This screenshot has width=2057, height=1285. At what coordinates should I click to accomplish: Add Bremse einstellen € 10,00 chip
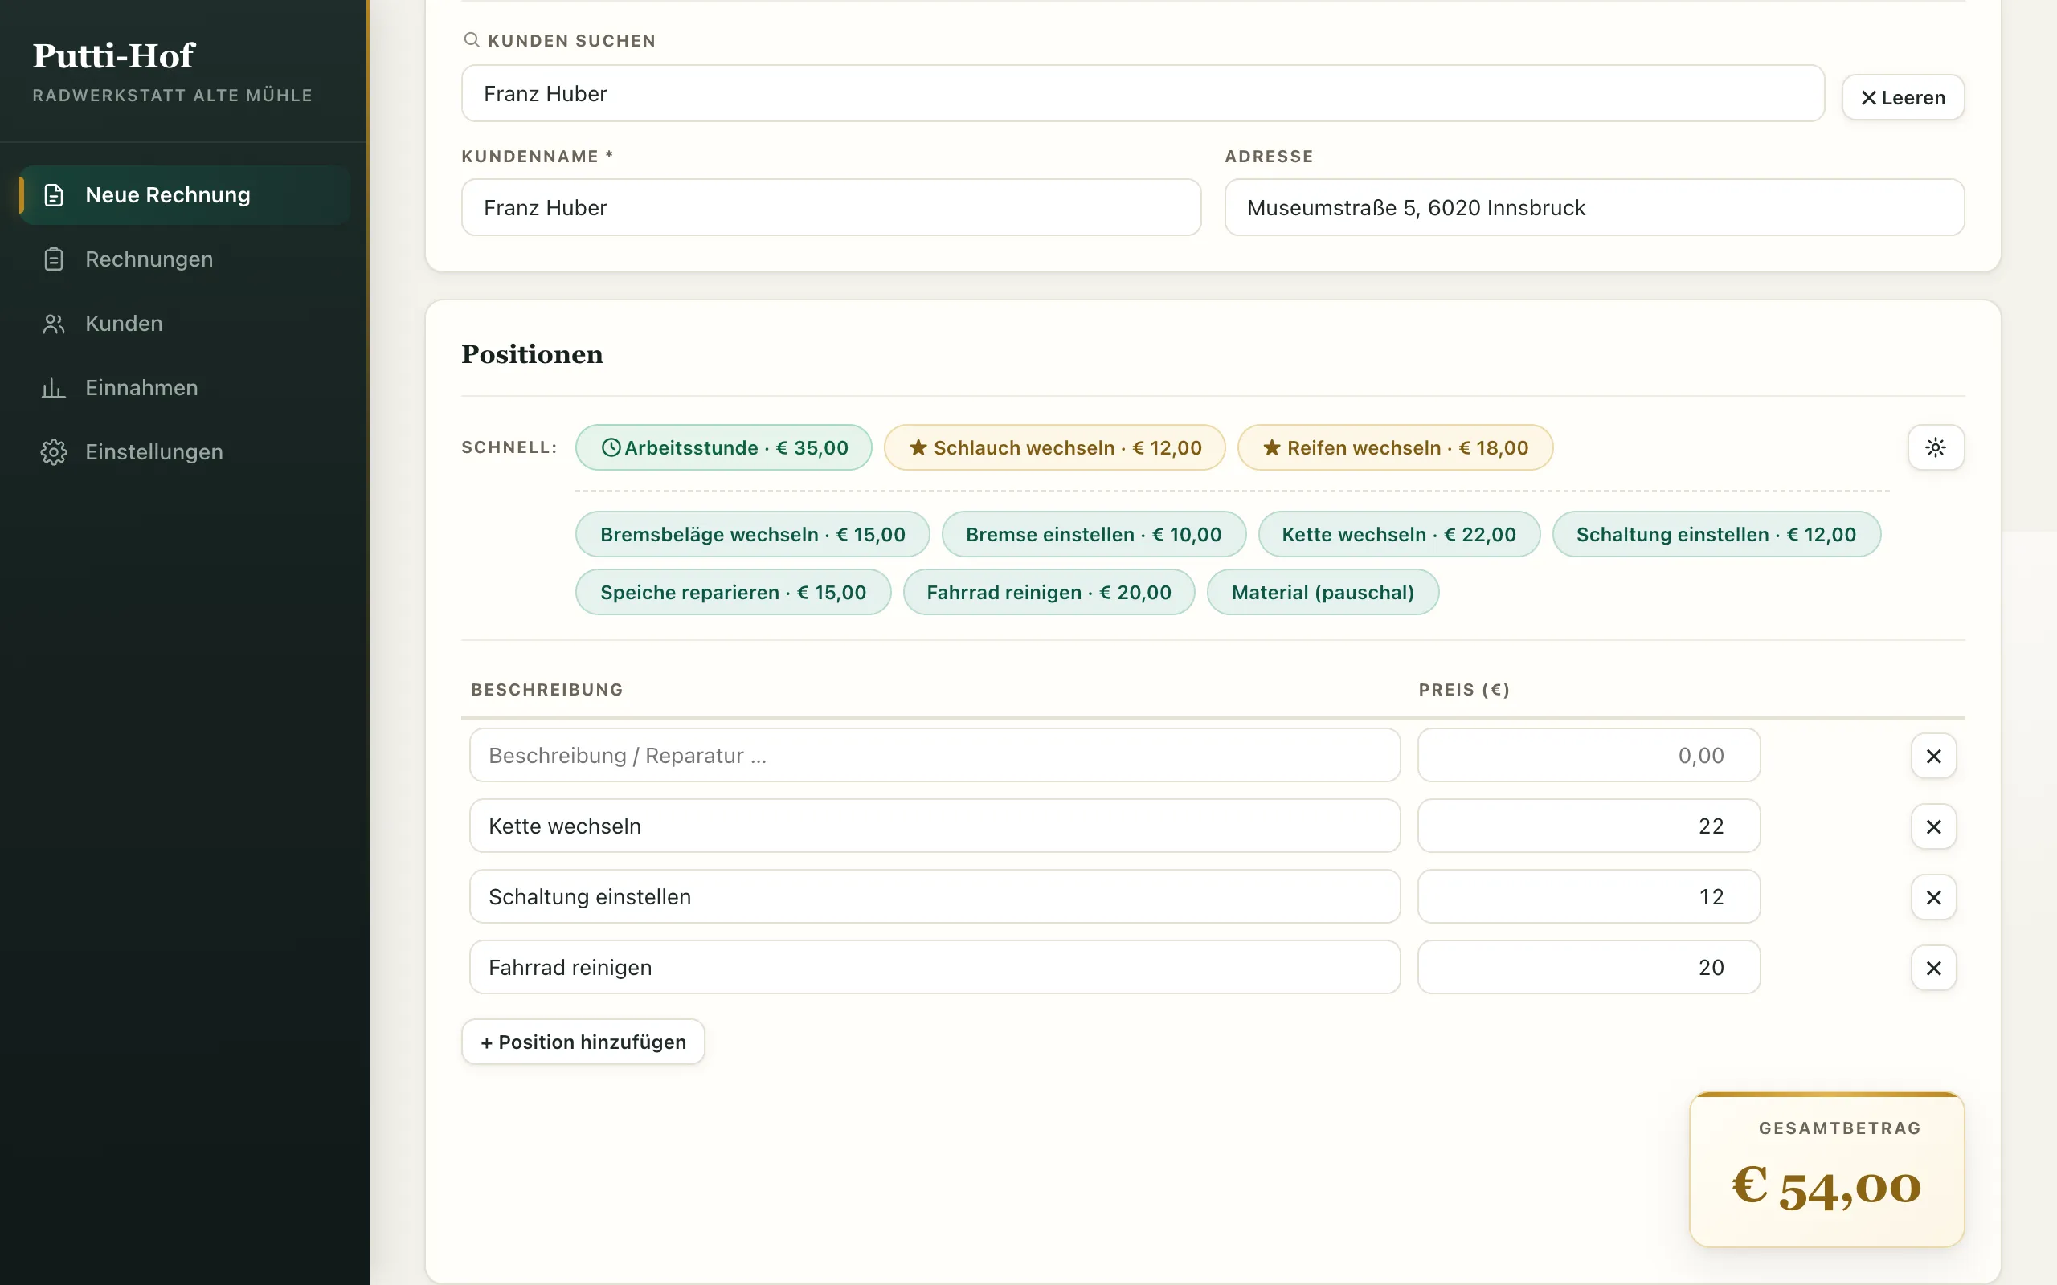[x=1093, y=534]
